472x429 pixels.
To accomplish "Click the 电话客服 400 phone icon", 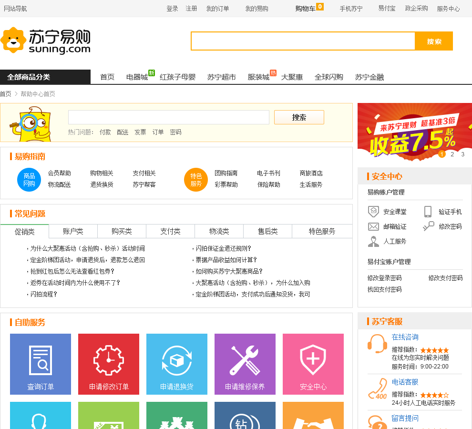I will tap(378, 388).
